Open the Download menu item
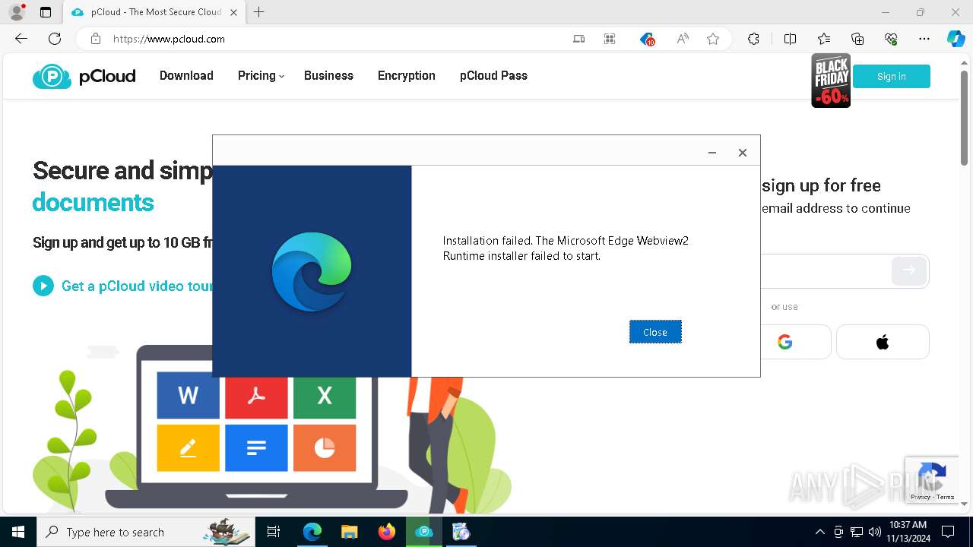973x547 pixels. [x=186, y=76]
